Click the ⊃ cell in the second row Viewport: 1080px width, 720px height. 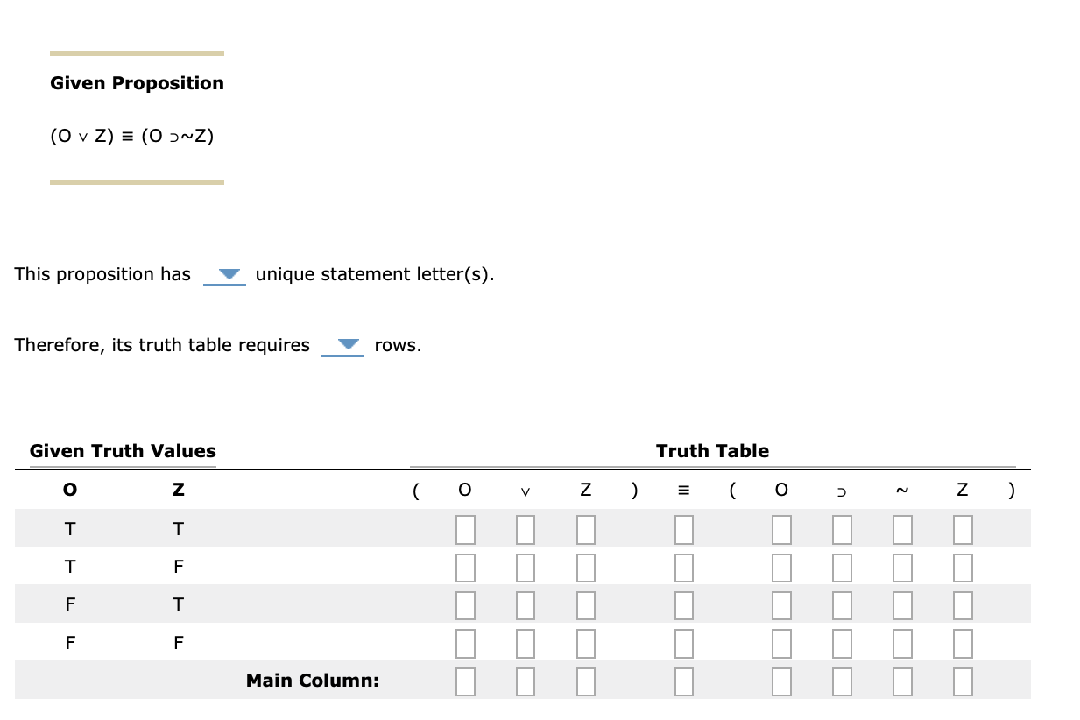tap(842, 567)
